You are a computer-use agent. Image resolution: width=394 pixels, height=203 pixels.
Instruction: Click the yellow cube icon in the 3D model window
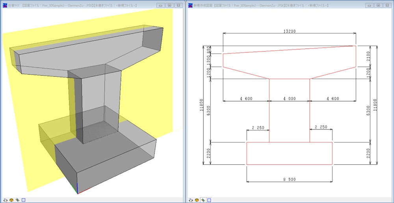click(x=11, y=199)
